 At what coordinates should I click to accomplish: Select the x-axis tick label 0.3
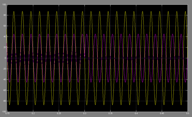click(85, 114)
